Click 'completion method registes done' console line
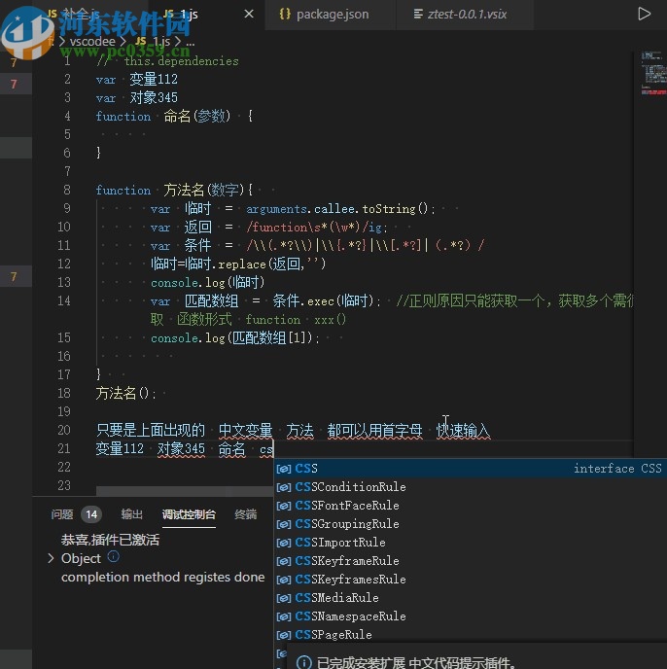This screenshot has height=669, width=667. click(162, 577)
